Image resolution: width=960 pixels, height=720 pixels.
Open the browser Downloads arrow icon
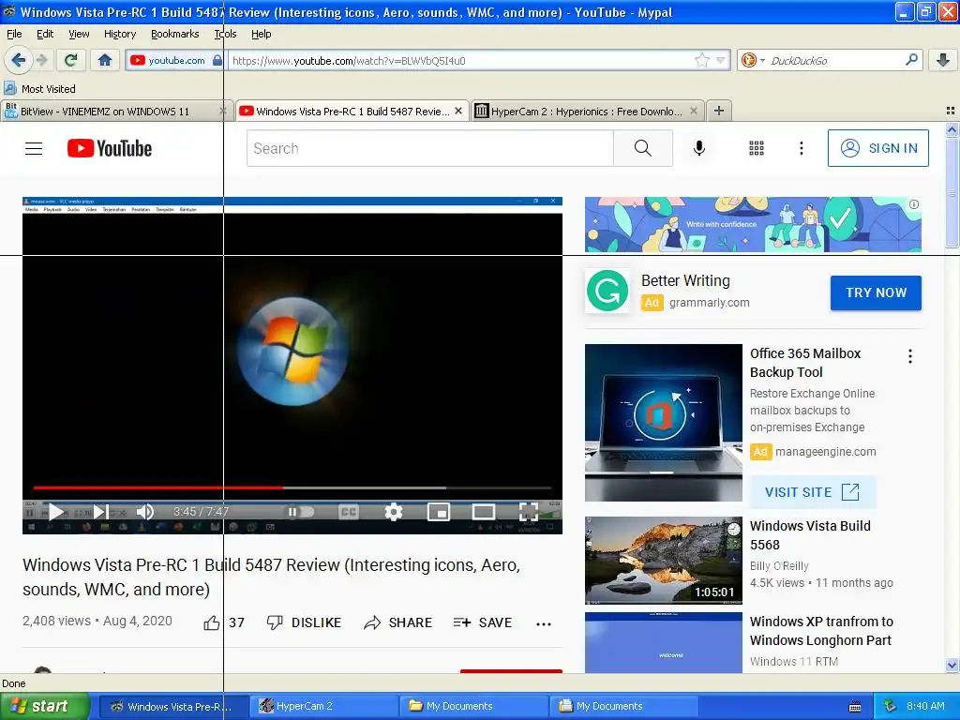(943, 60)
